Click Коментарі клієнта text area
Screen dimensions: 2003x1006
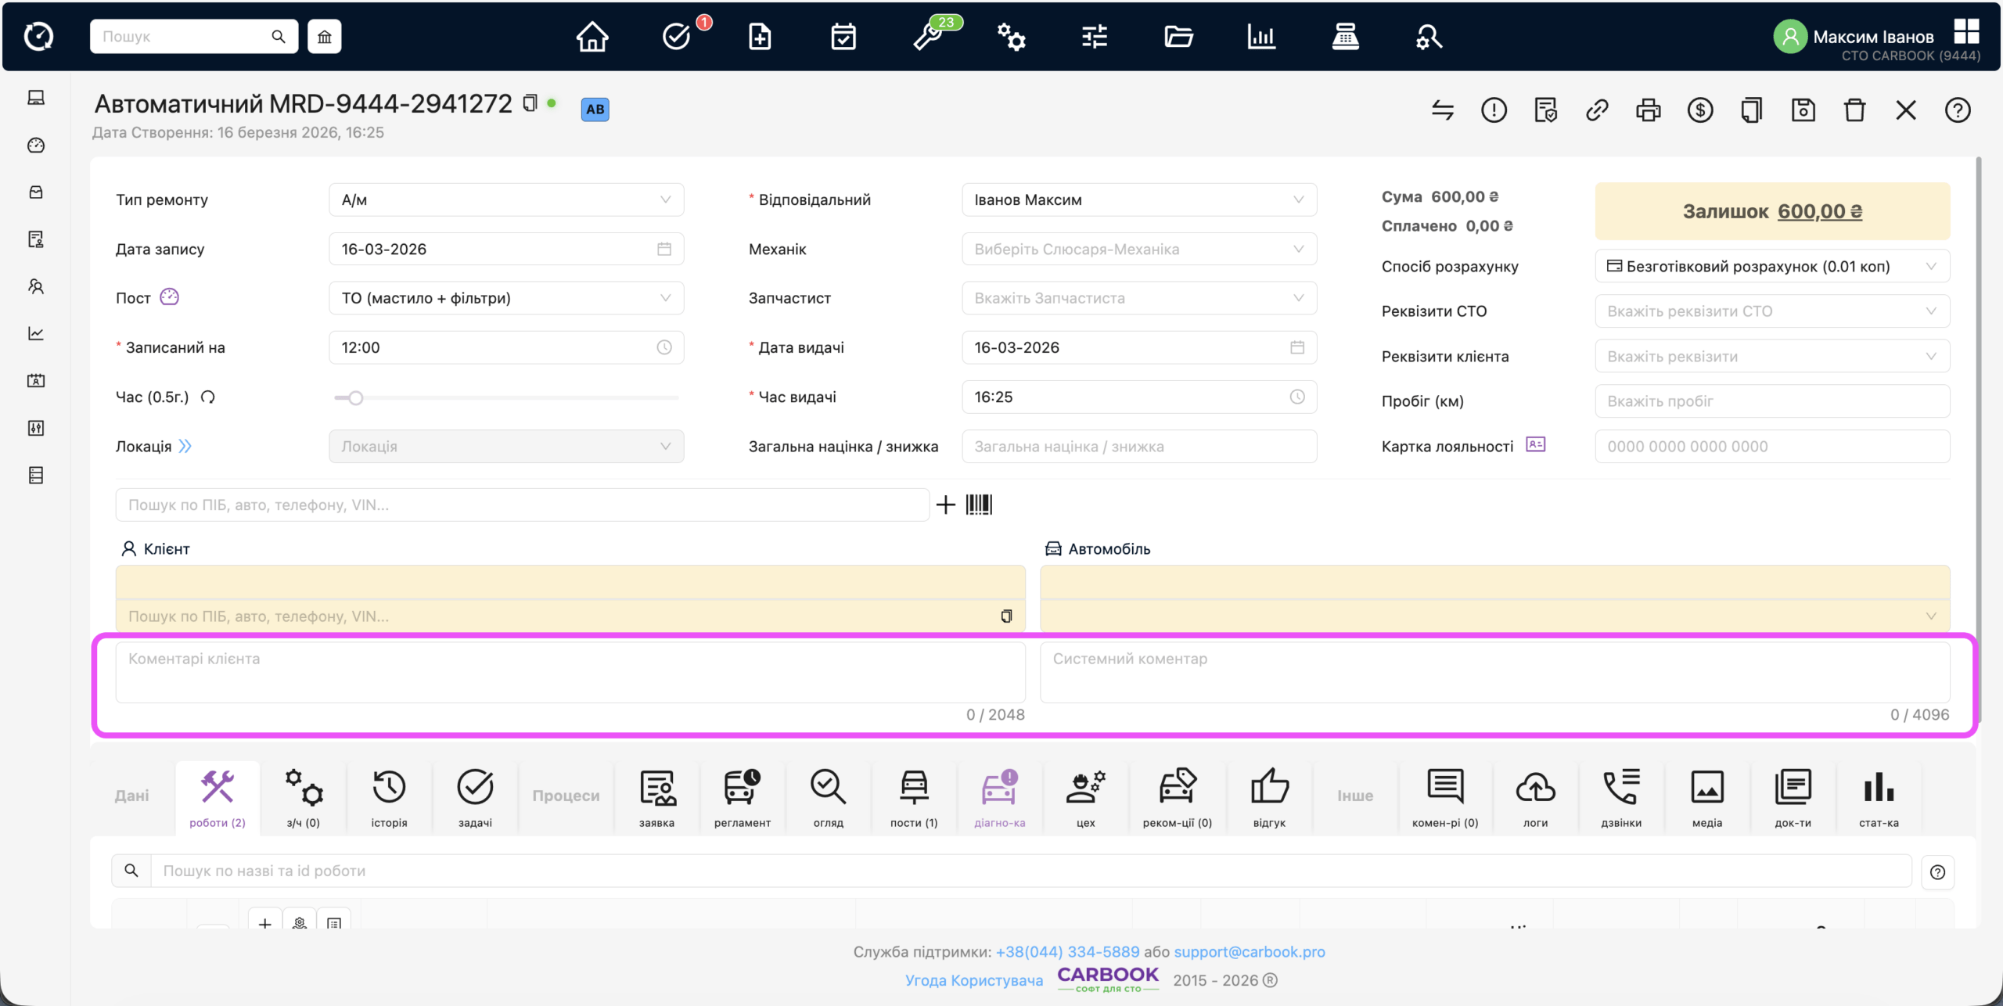click(x=570, y=673)
